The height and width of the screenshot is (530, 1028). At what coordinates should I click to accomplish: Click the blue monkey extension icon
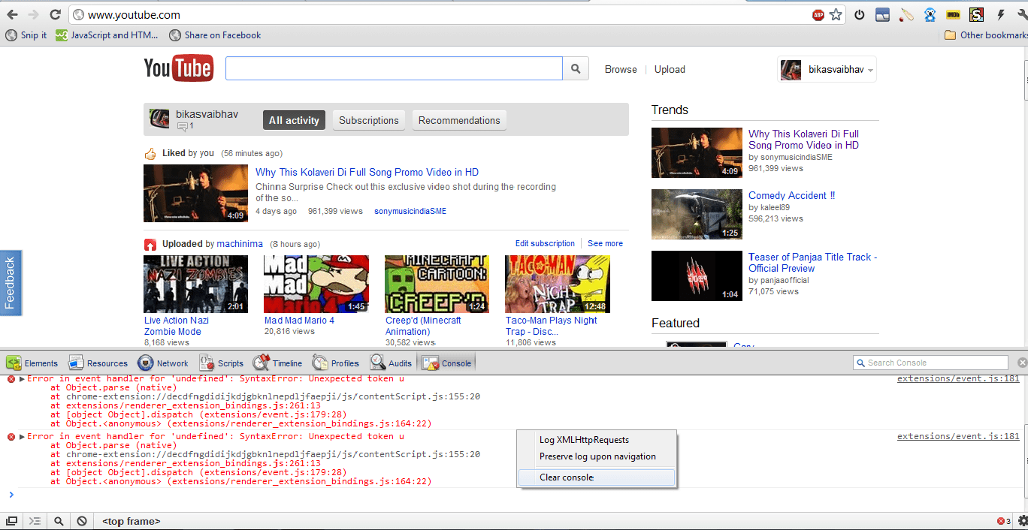pyautogui.click(x=930, y=14)
